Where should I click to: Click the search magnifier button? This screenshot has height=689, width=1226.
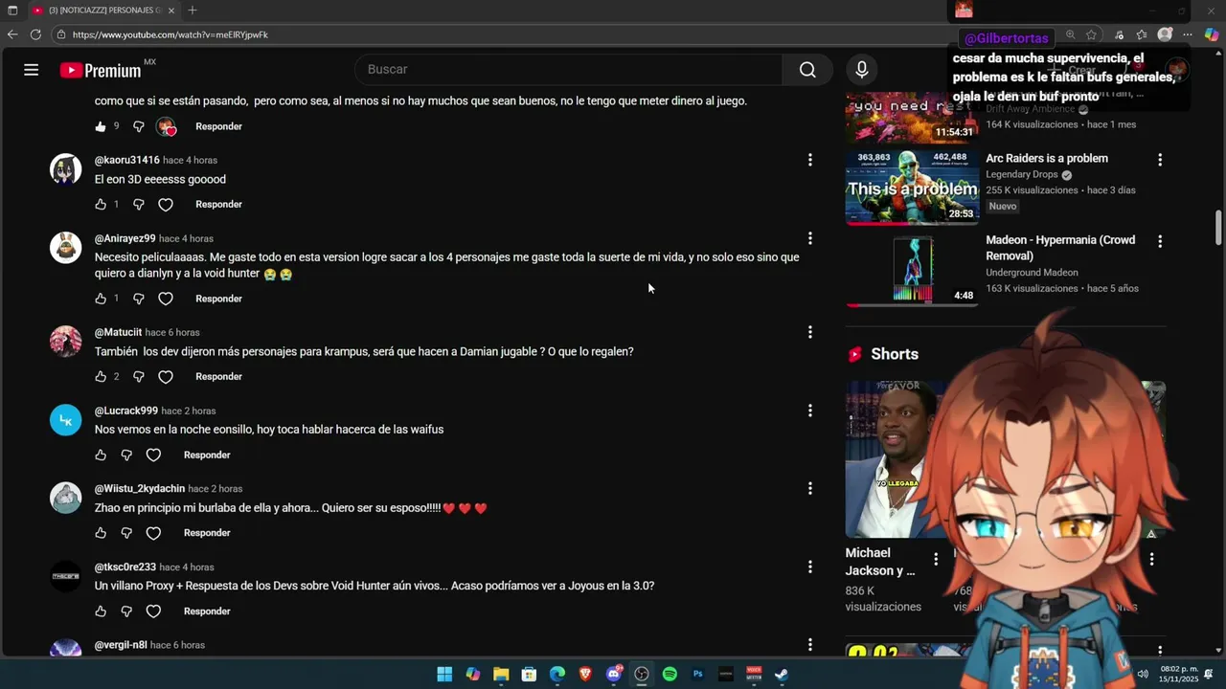pos(807,70)
